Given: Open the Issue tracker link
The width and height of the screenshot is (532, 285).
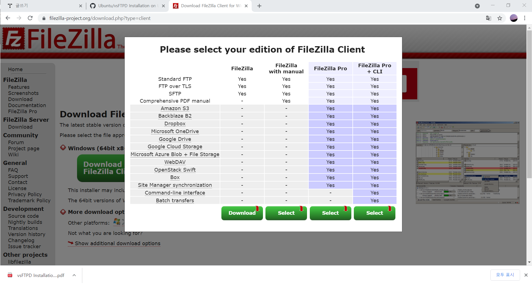Looking at the screenshot, I should click(24, 247).
